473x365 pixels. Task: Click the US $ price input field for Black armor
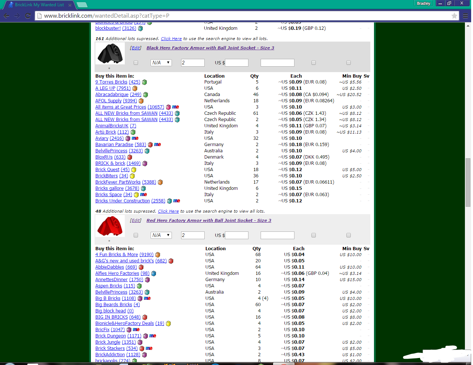[236, 63]
